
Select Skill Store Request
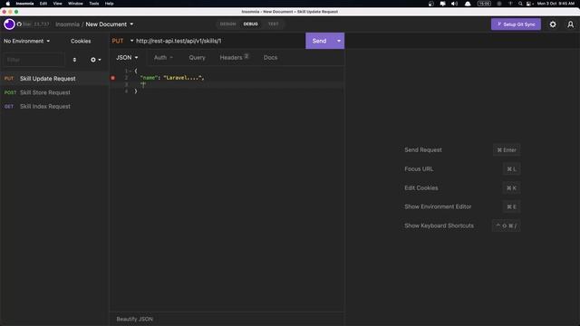(54, 92)
